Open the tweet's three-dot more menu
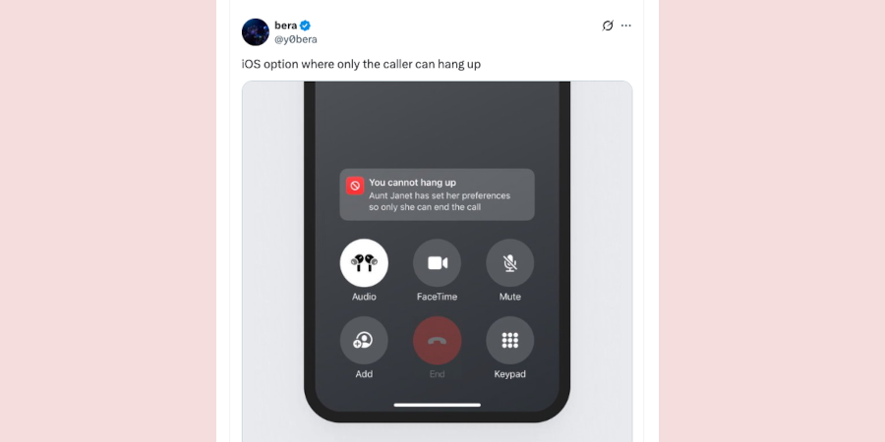Screen dimensions: 885x442 [626, 26]
